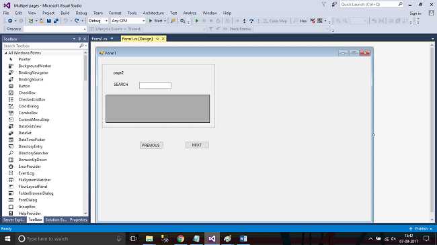This screenshot has height=245, width=437.
Task: Select the gray DataGridView on the form
Action: click(158, 109)
